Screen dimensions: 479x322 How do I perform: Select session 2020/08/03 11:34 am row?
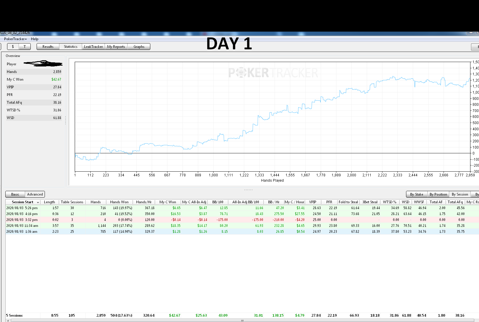point(242,226)
